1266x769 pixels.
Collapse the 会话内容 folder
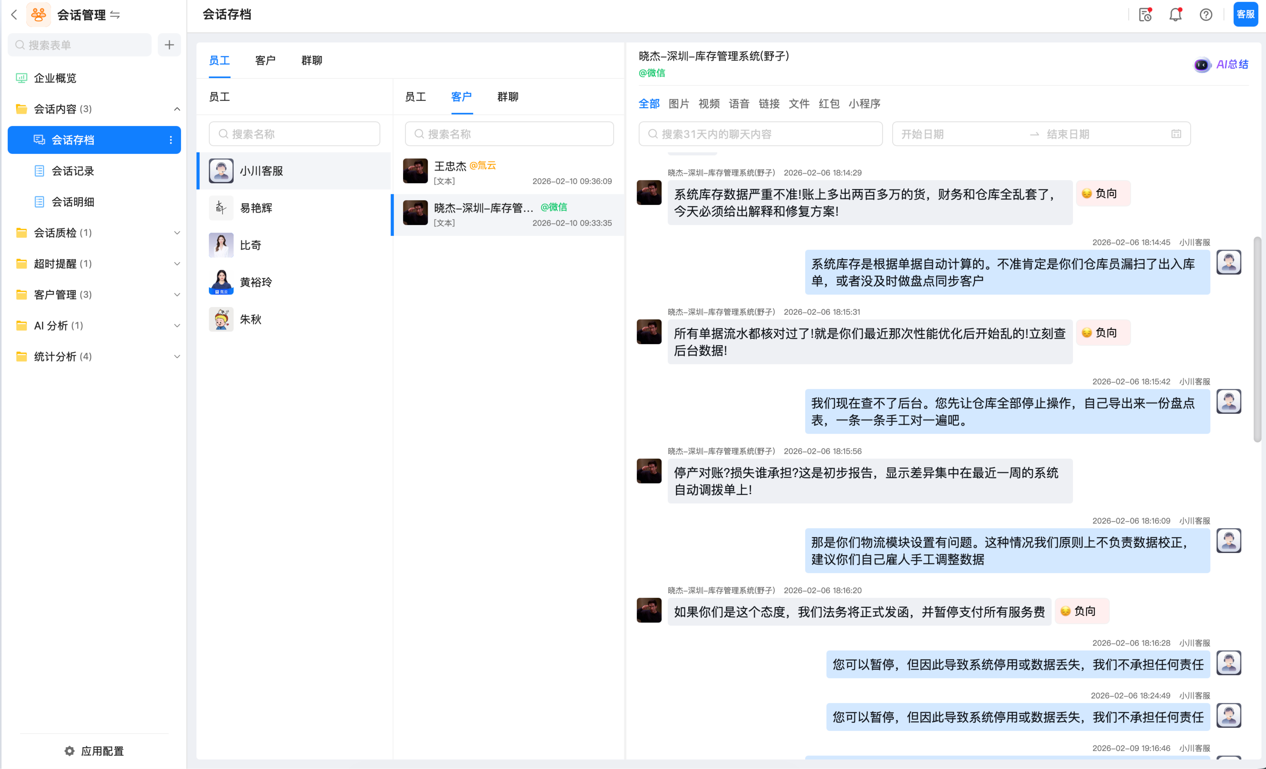click(x=177, y=109)
